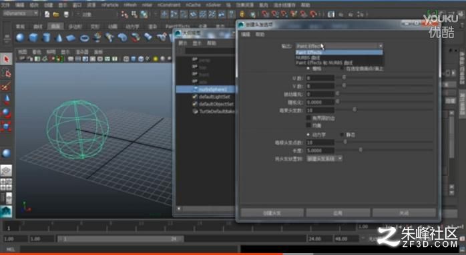The image size is (466, 255).
Task: Click the NURBS torus shelf icon
Action: coord(84,38)
